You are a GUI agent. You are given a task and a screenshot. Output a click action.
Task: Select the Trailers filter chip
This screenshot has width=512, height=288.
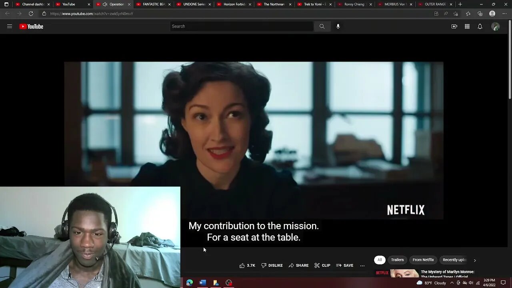tap(397, 260)
